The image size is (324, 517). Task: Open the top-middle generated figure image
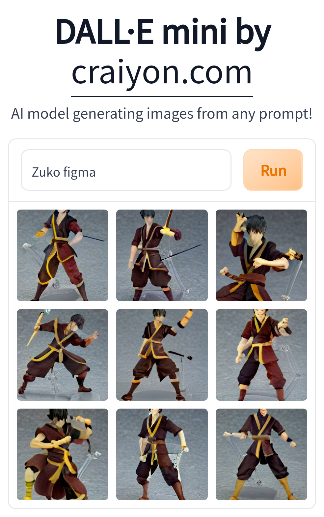click(x=162, y=255)
